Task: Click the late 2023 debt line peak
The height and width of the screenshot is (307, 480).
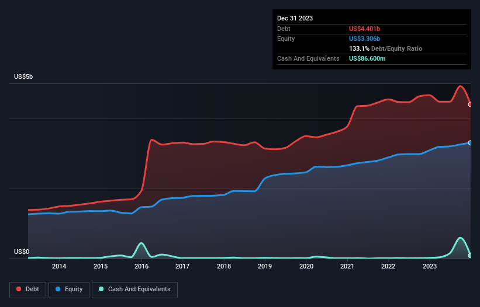Action: pyautogui.click(x=460, y=86)
